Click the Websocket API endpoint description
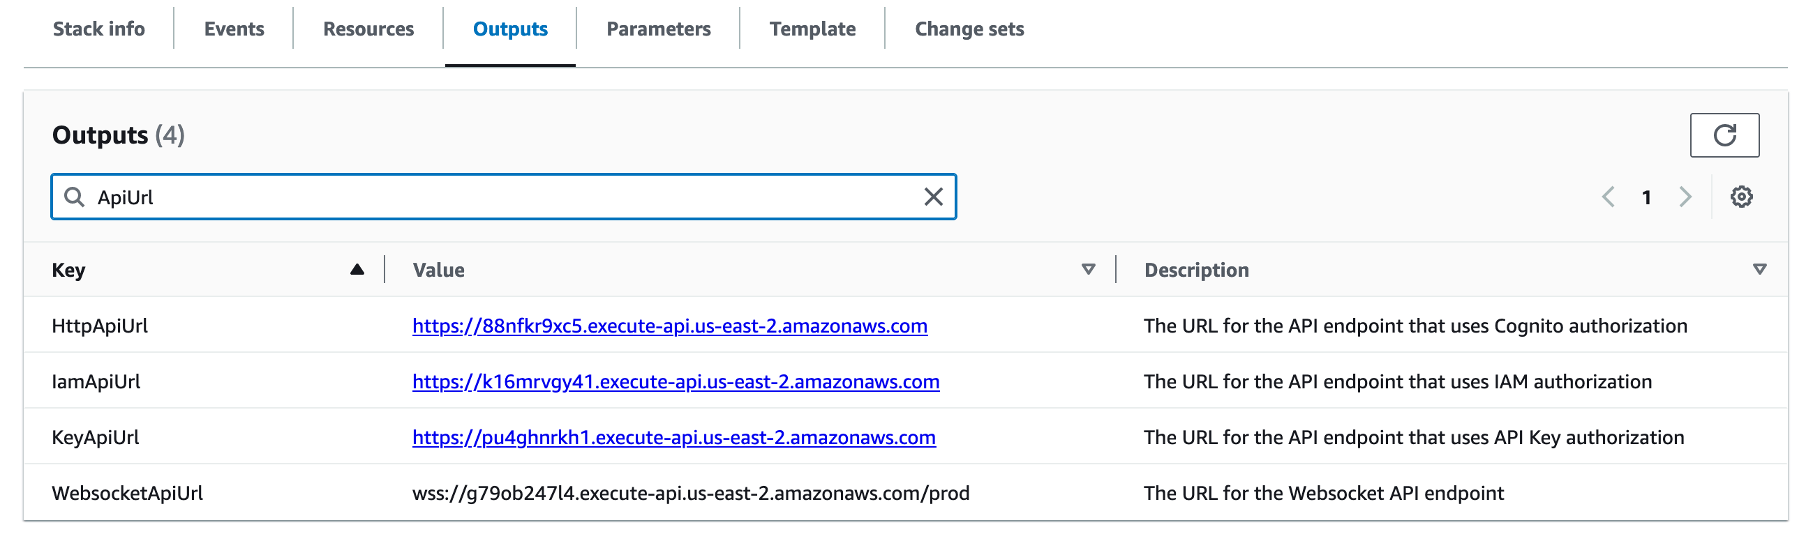The width and height of the screenshot is (1813, 548). [x=1324, y=493]
